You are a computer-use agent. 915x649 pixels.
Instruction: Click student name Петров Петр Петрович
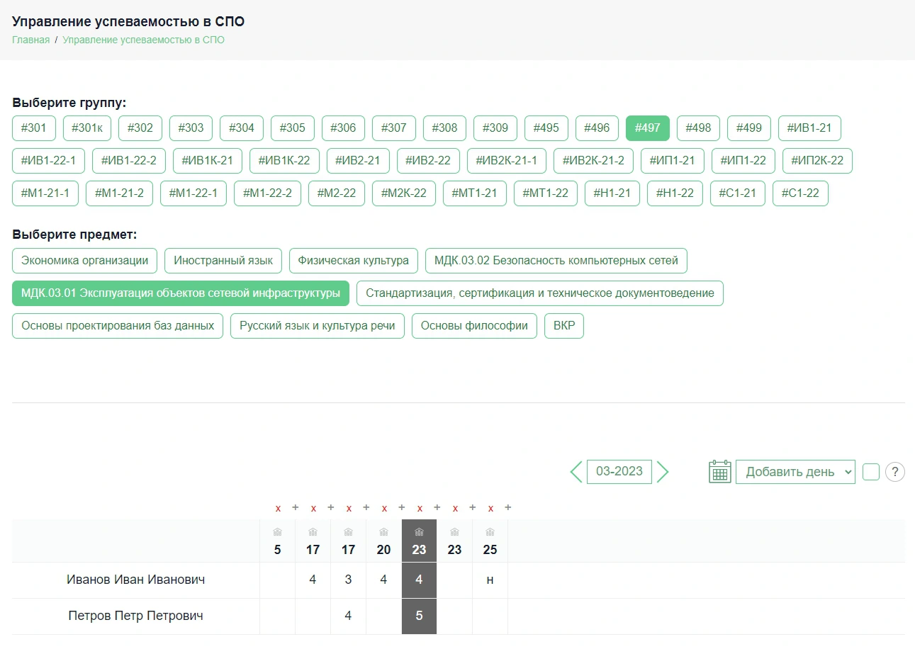coord(136,616)
